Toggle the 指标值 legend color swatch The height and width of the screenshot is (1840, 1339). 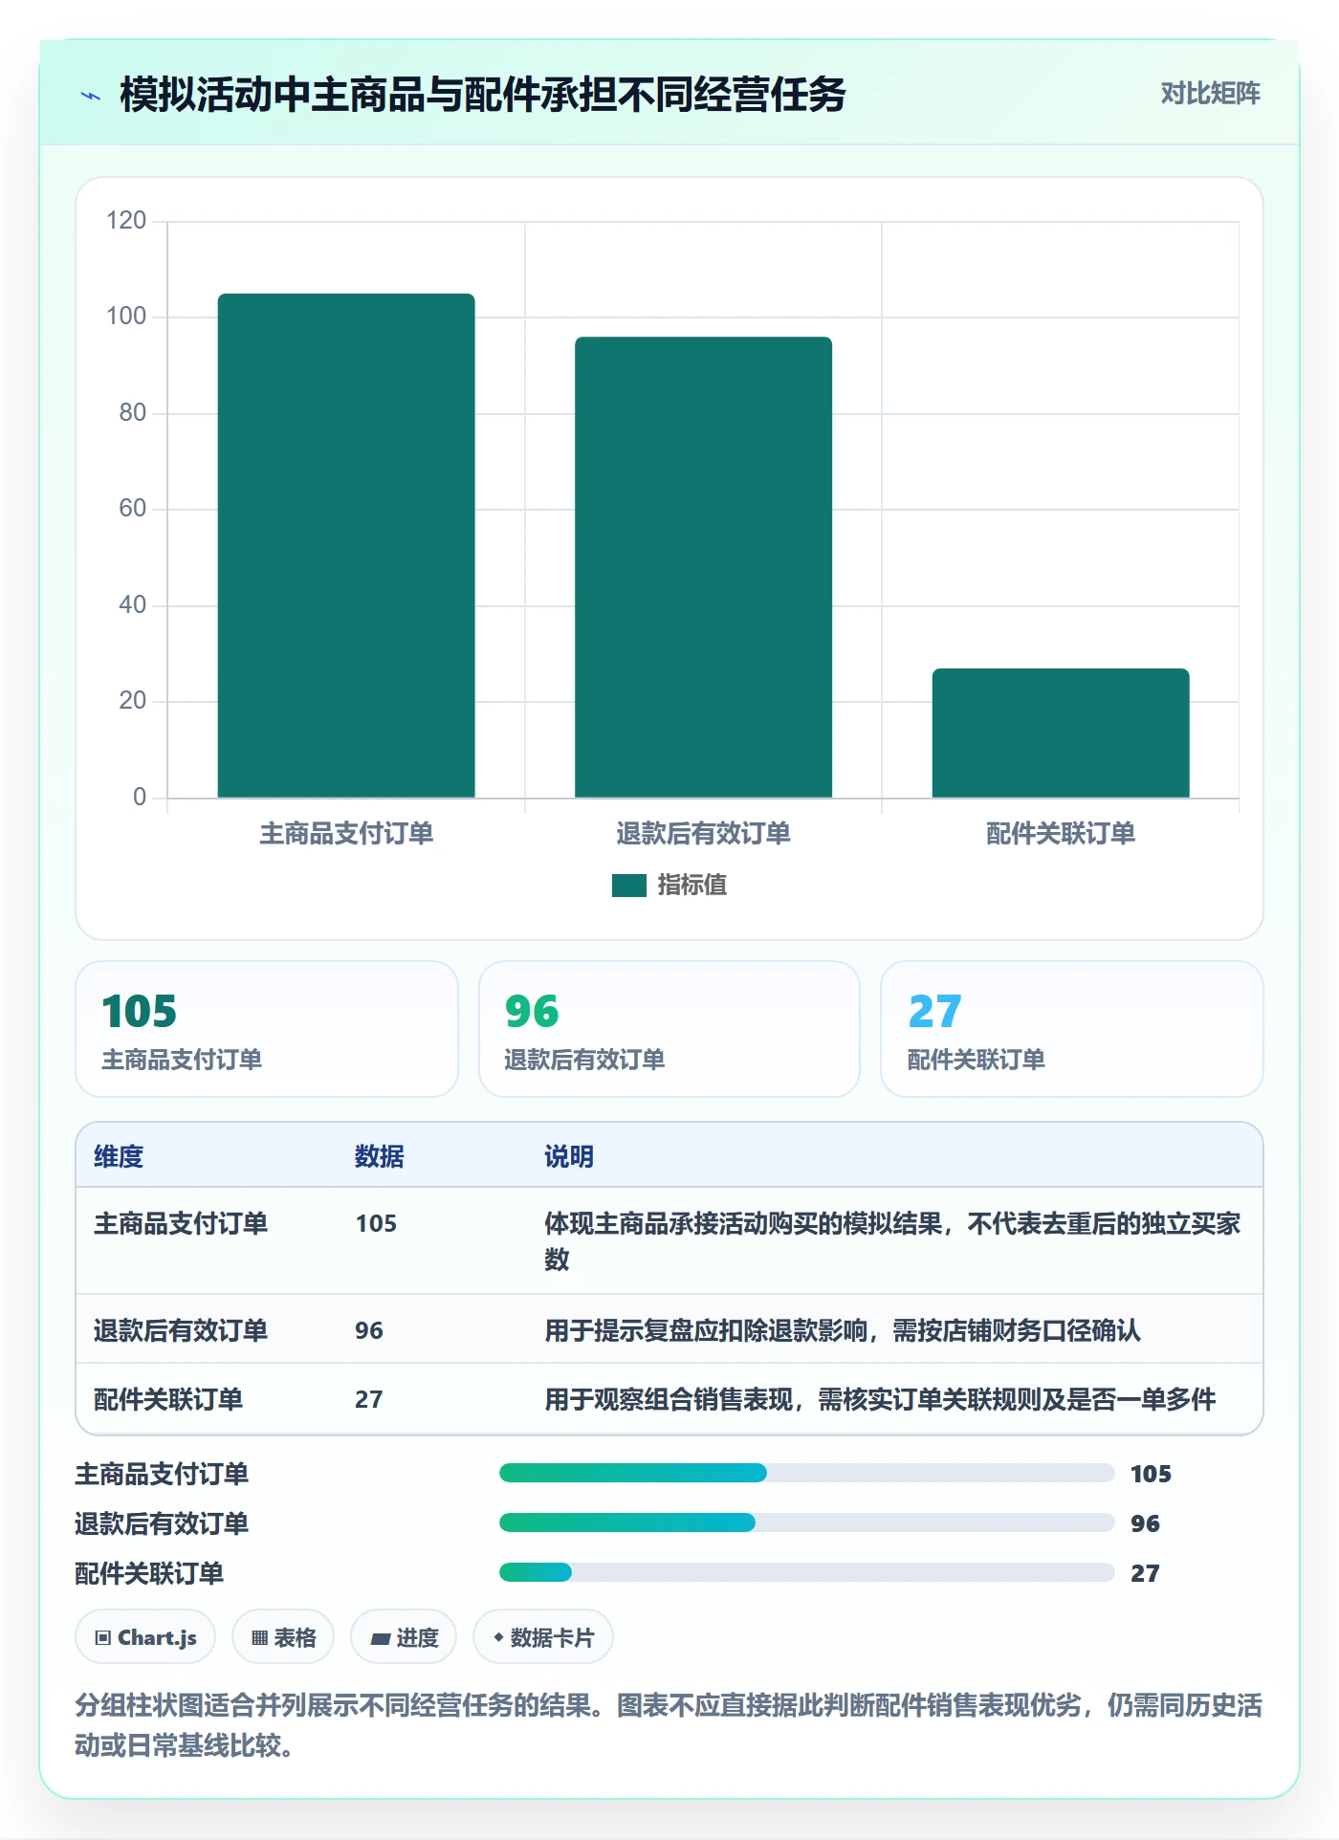(x=629, y=886)
